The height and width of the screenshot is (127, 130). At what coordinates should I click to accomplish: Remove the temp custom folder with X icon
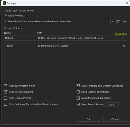click(124, 46)
